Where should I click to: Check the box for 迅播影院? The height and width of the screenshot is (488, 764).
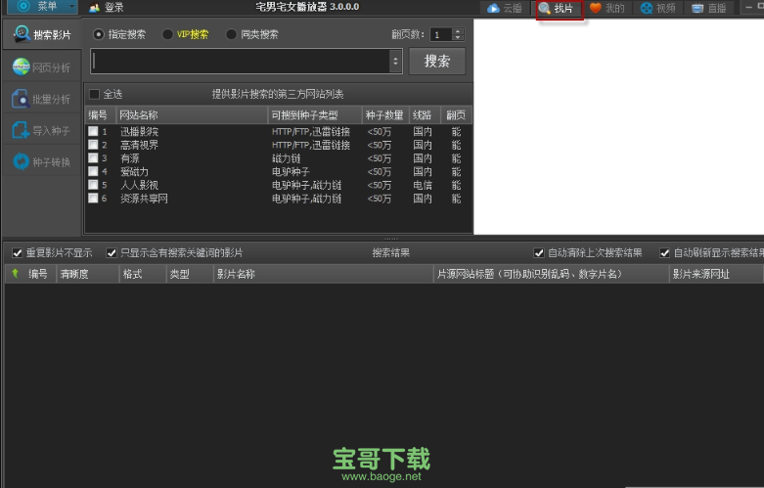tap(93, 131)
